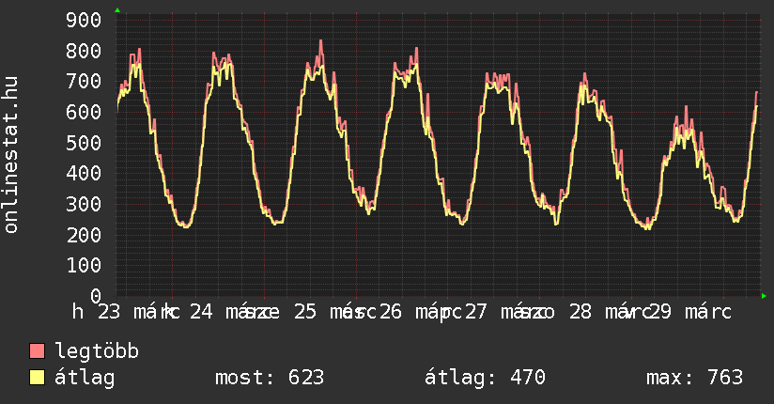
Task: Click the 'átlag: 470' average statistic
Action: click(485, 379)
